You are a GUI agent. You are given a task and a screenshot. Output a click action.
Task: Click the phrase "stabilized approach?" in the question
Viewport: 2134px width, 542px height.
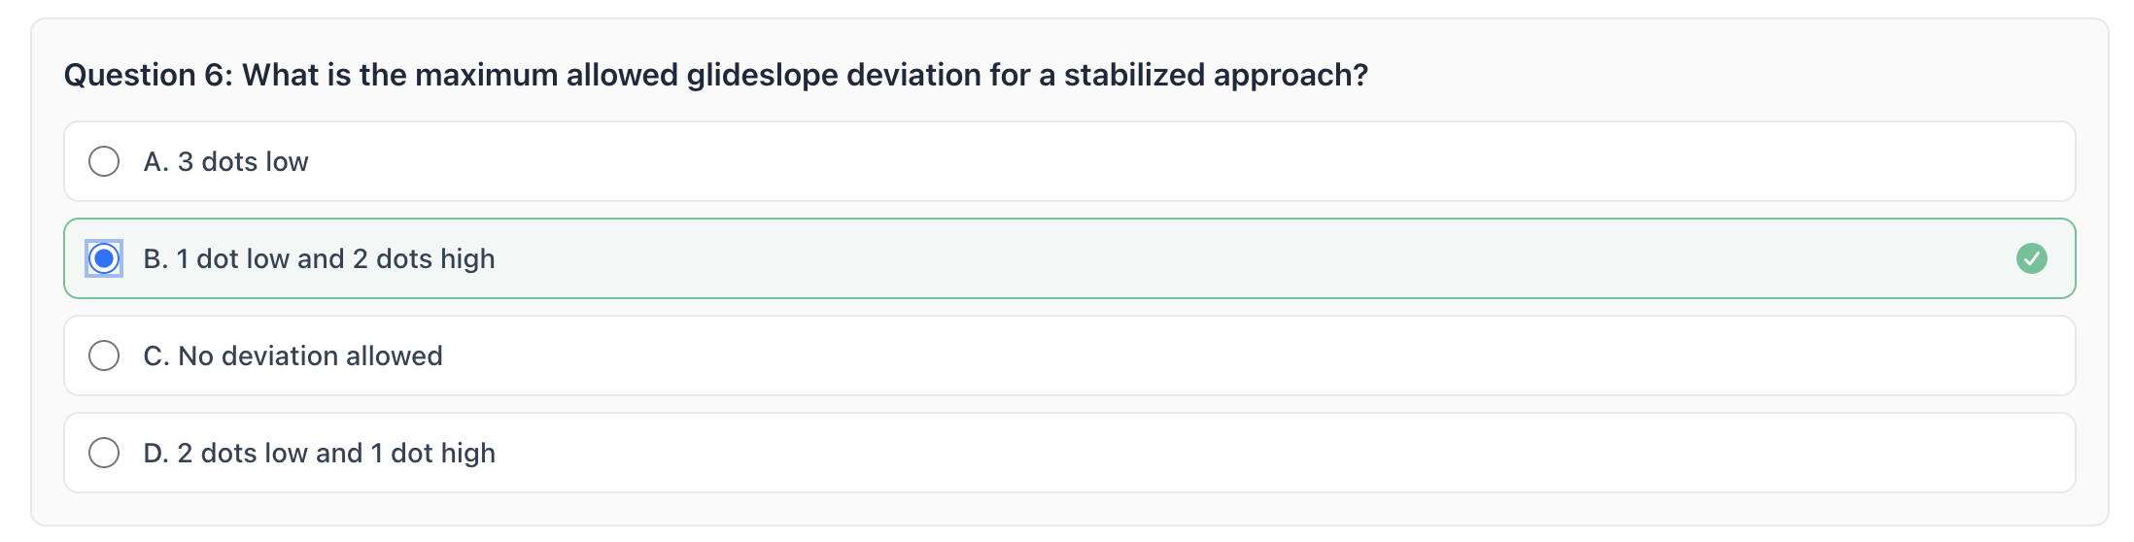(1216, 75)
